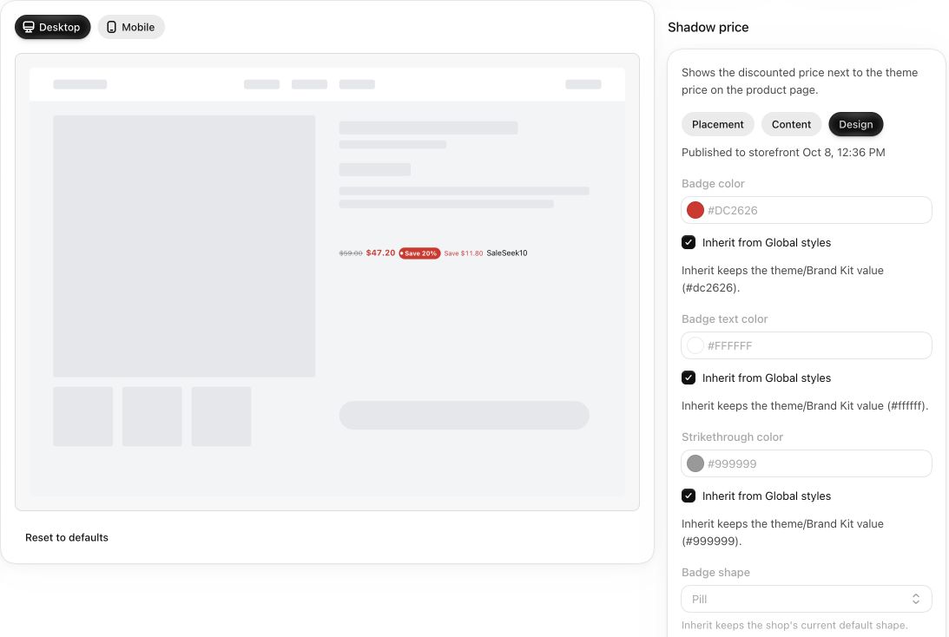The height and width of the screenshot is (637, 949).
Task: Click the SaleSeek10 code in preview
Action: 507,253
